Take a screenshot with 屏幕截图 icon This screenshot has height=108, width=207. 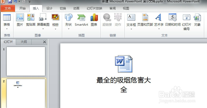pos(43,17)
